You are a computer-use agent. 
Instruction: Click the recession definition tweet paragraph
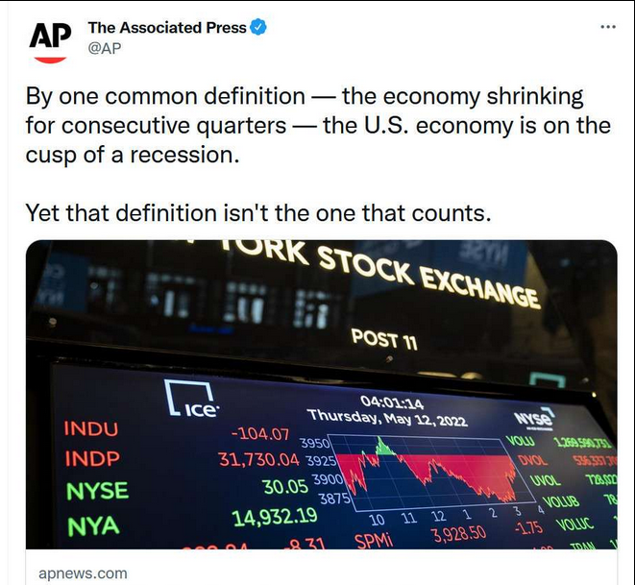point(317,126)
